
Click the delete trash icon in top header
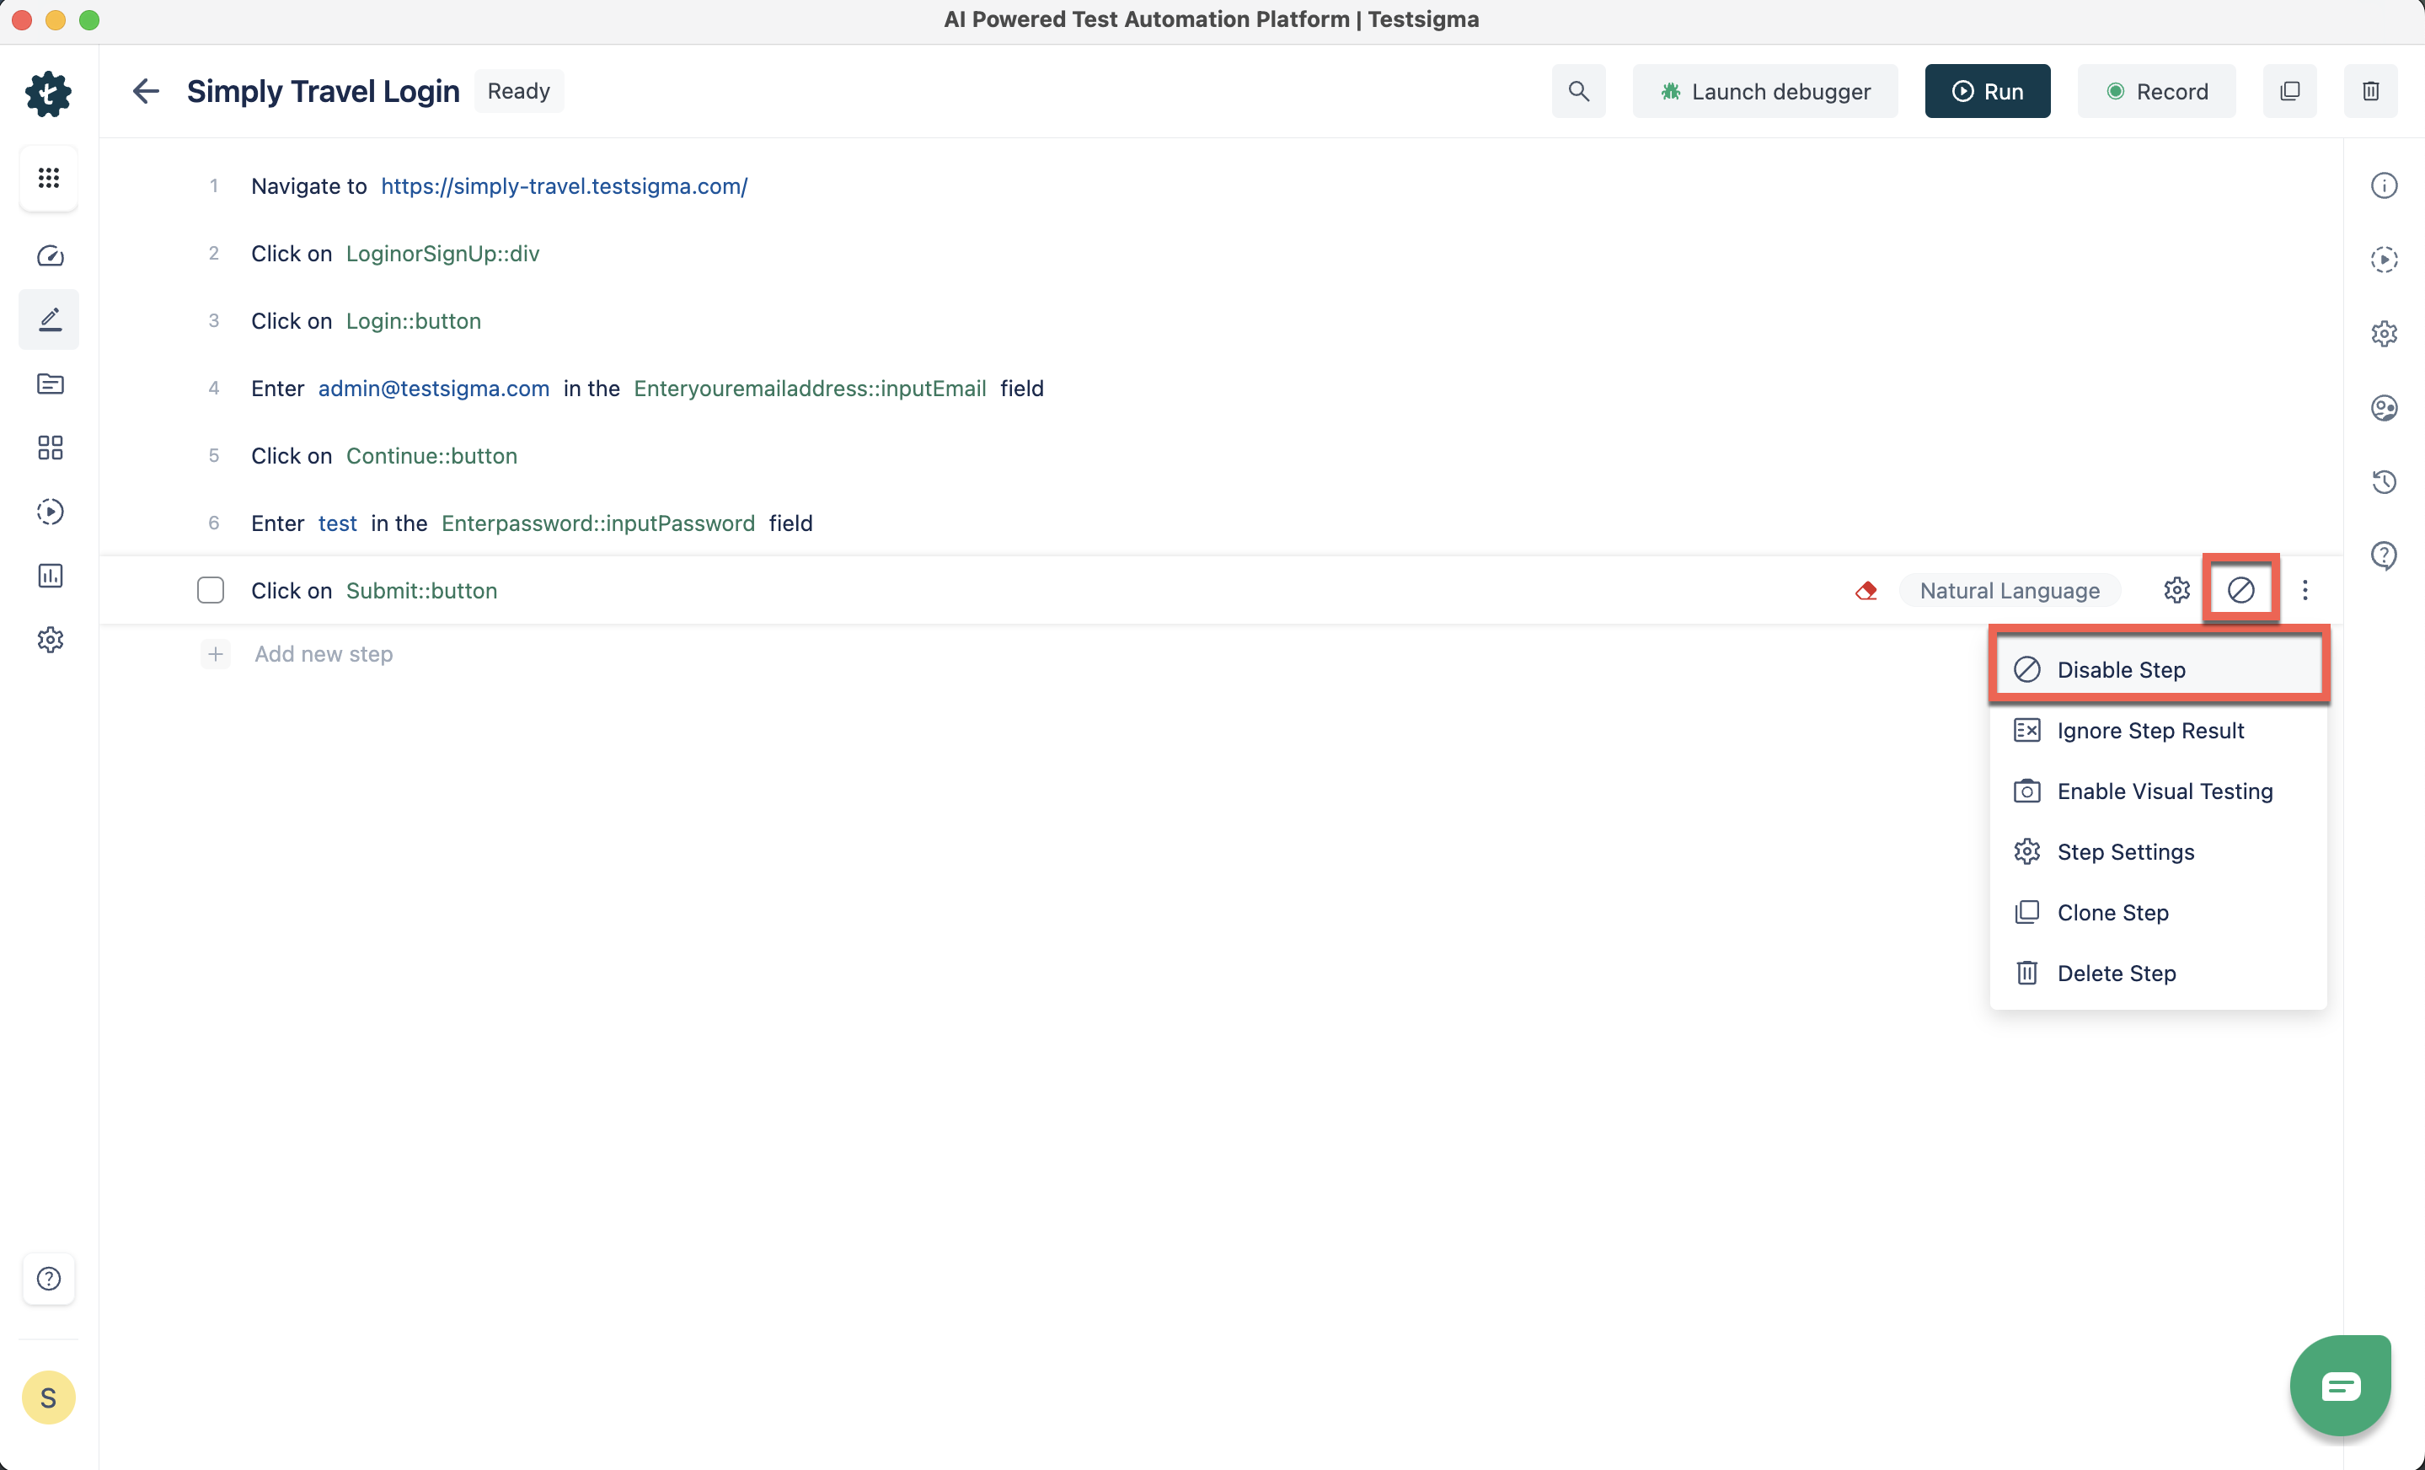[2370, 92]
